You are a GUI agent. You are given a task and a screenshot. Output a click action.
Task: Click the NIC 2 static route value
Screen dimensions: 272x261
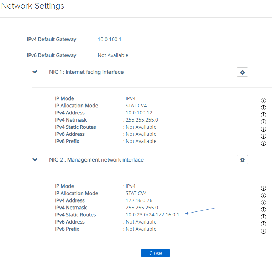click(152, 215)
